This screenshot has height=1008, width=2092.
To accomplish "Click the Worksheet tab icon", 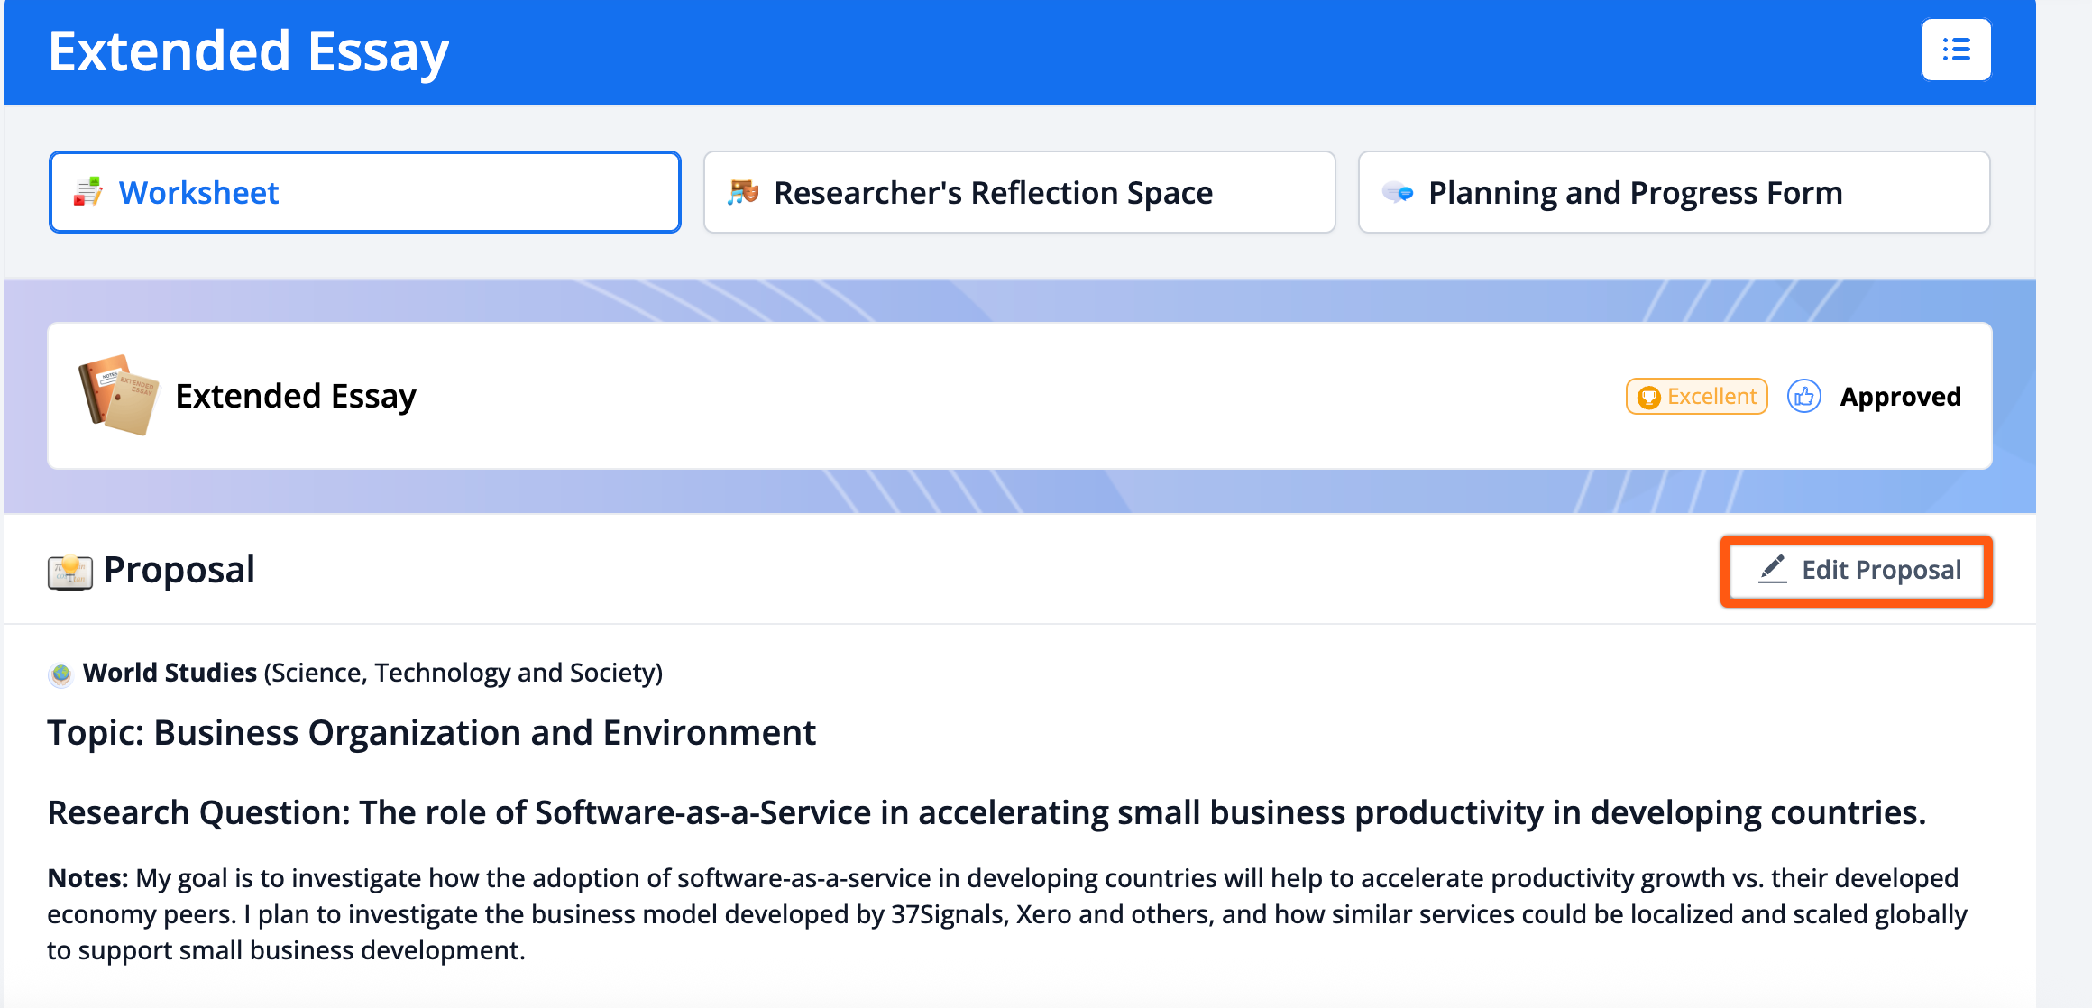I will tap(87, 192).
